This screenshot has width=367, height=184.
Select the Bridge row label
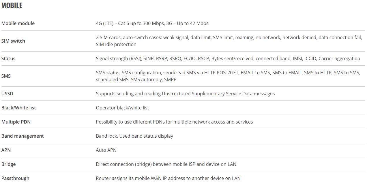tap(9, 164)
